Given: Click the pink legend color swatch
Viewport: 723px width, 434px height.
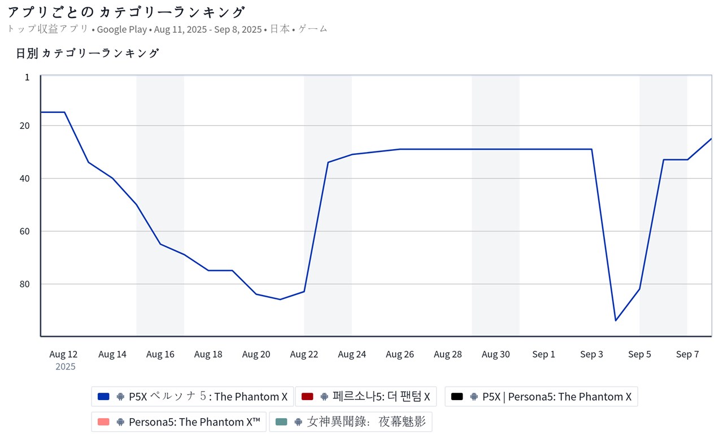Looking at the screenshot, I should coord(103,422).
